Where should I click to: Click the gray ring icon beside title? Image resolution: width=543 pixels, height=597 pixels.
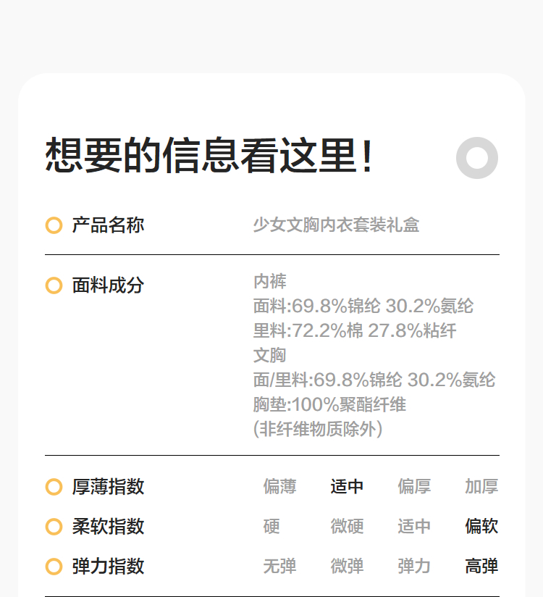click(477, 157)
